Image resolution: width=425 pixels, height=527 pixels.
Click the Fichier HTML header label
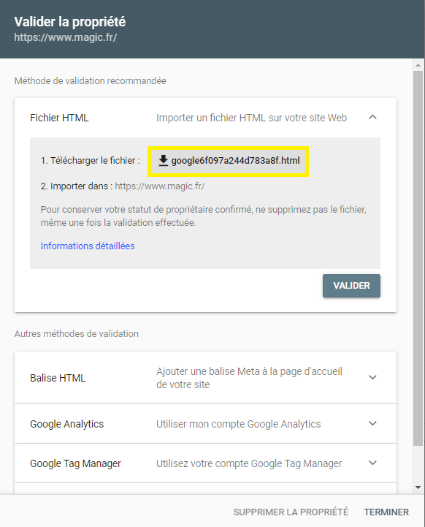click(59, 118)
